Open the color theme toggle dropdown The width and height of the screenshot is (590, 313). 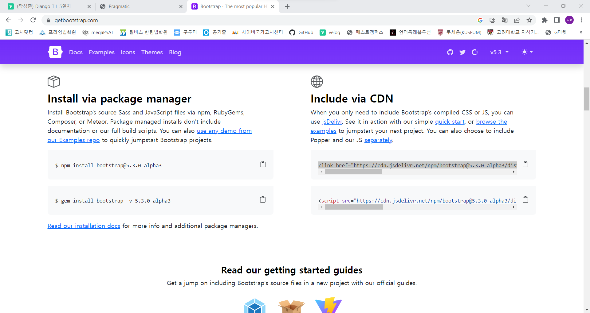527,52
